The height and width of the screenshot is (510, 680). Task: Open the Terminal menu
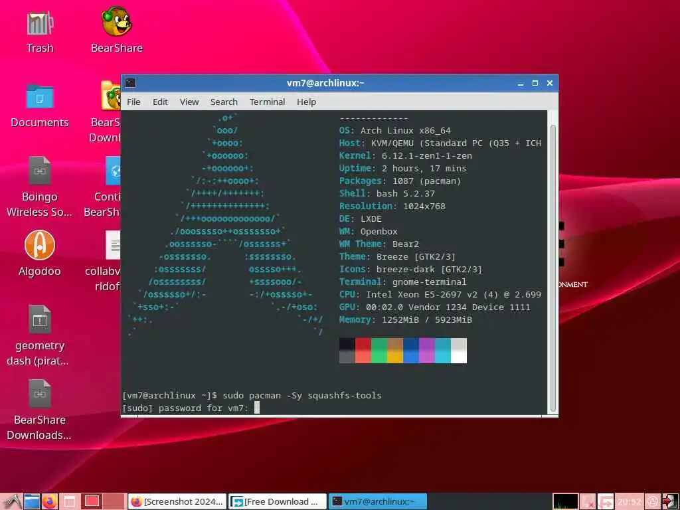(x=267, y=102)
